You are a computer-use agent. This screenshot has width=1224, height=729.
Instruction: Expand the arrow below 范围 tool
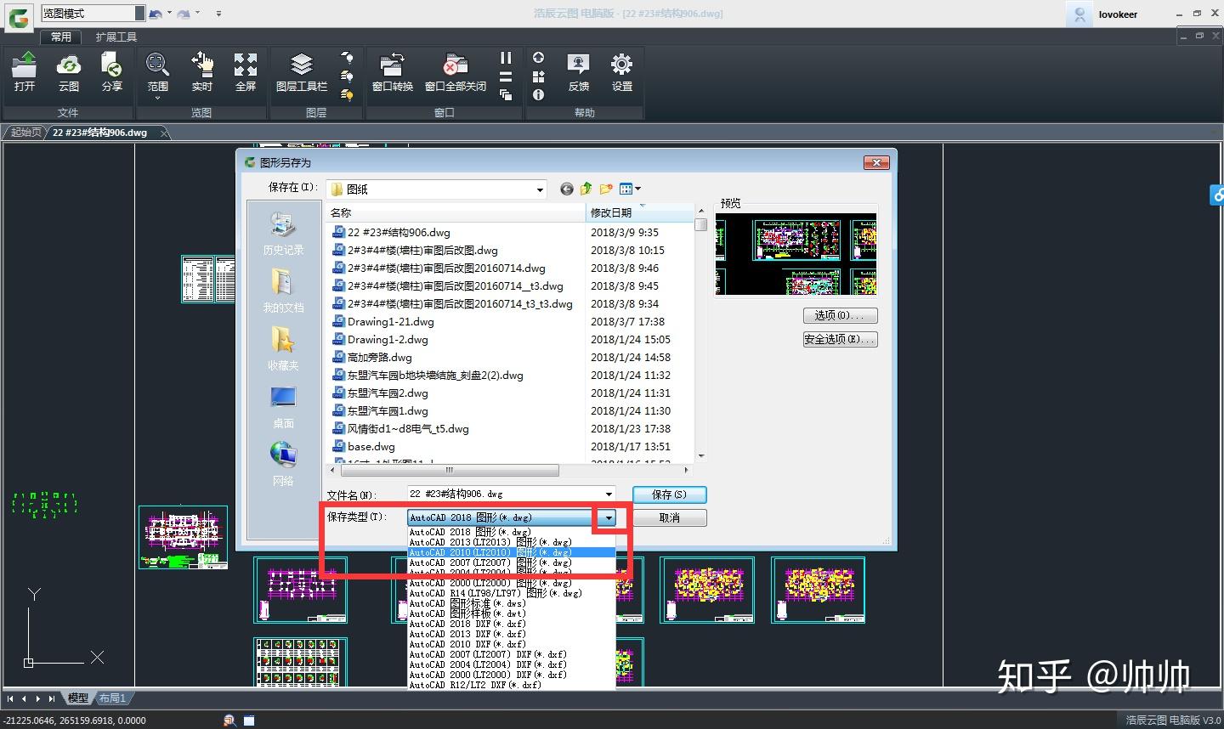coord(157,99)
